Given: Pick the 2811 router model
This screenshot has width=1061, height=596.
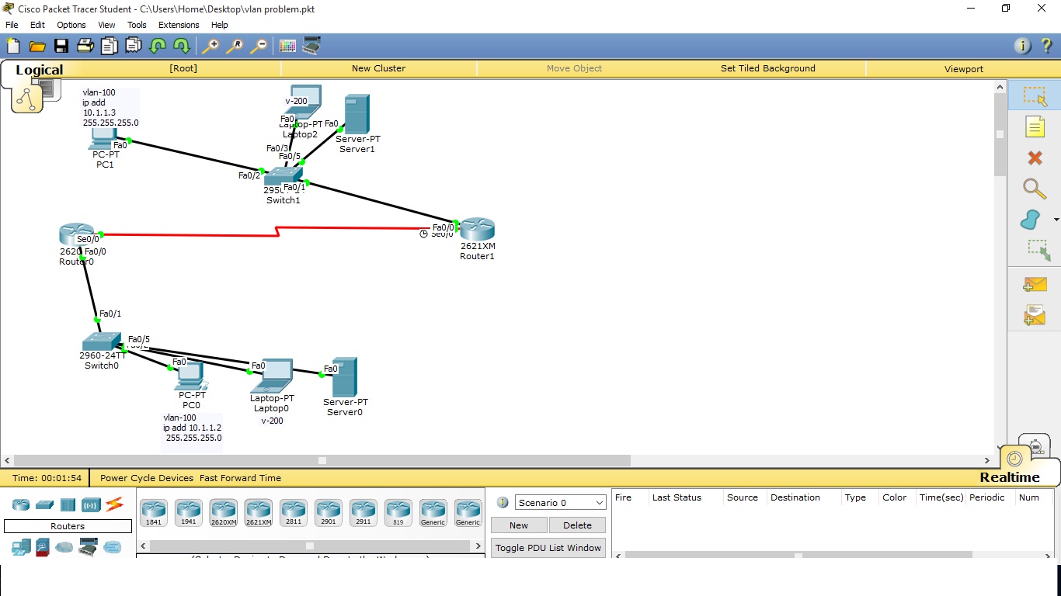Looking at the screenshot, I should [x=294, y=513].
